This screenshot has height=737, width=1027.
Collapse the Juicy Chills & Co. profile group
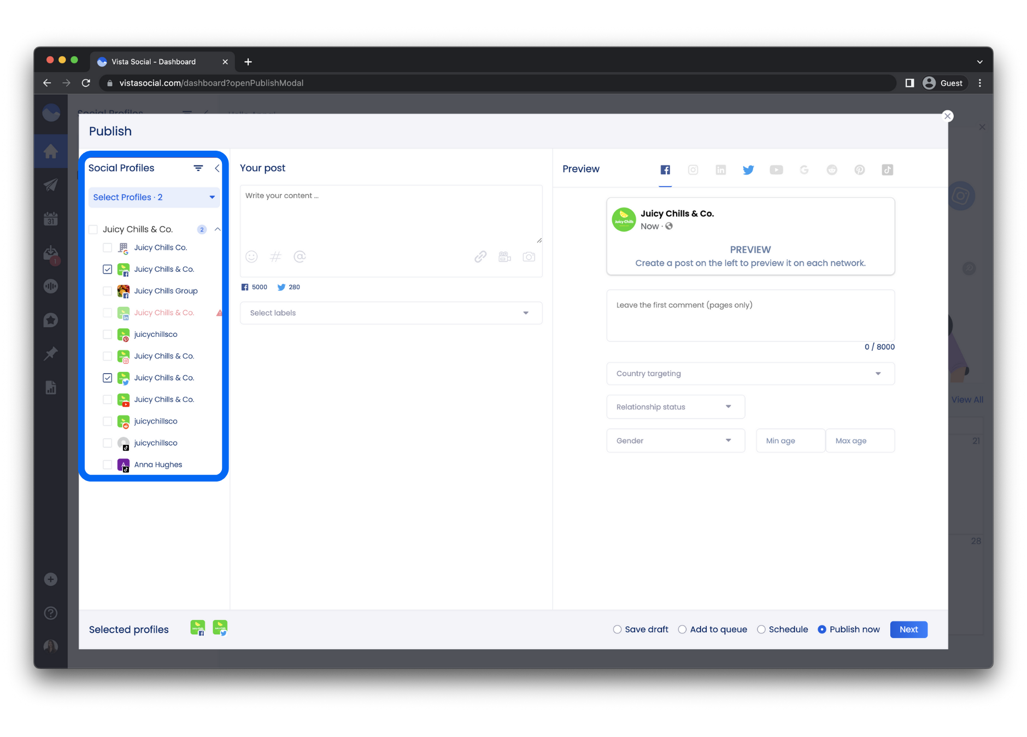coord(217,229)
